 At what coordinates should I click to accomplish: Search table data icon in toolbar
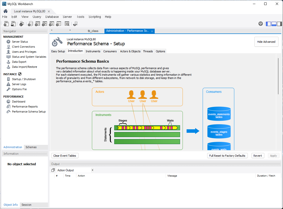(x=67, y=24)
